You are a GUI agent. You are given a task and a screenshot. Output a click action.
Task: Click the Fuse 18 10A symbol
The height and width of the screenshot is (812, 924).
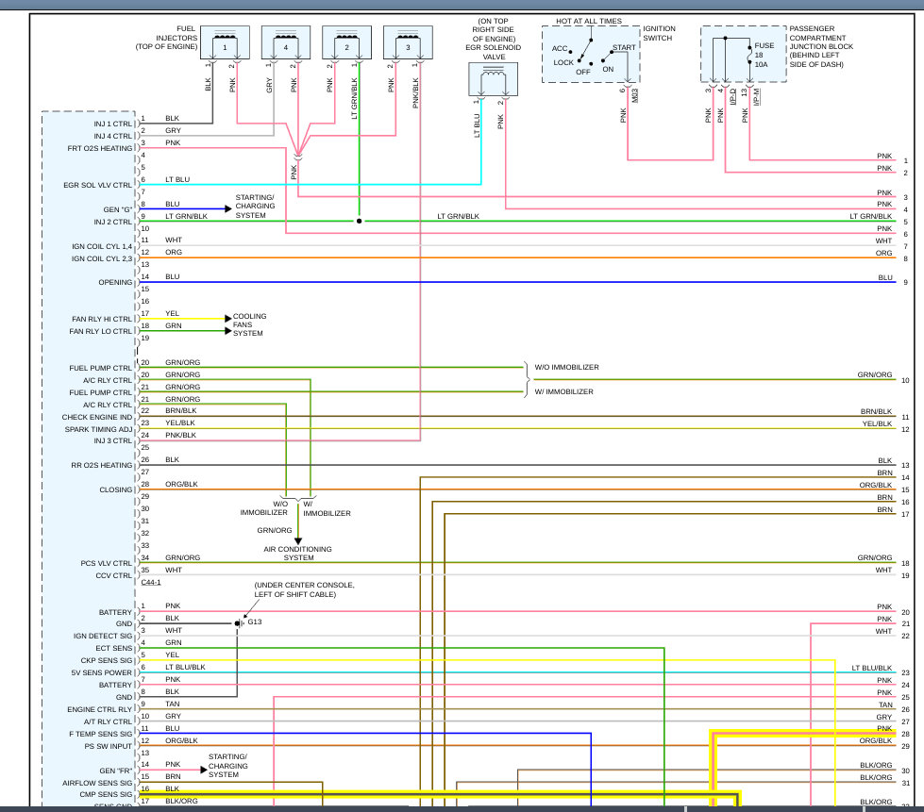749,55
